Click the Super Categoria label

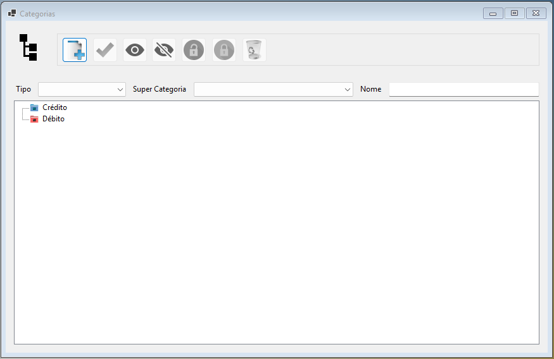[x=160, y=89]
